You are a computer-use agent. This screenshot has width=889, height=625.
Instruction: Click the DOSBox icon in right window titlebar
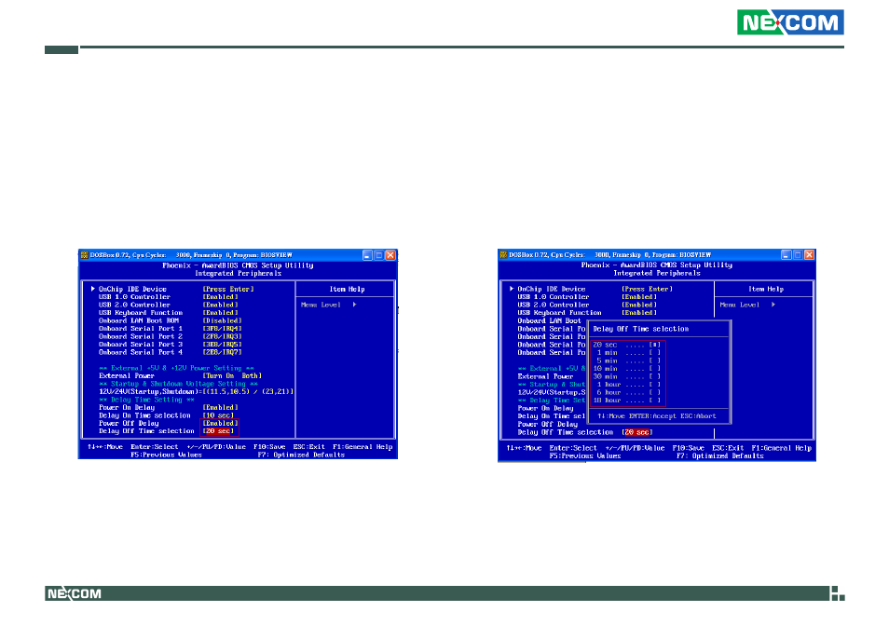coord(503,254)
